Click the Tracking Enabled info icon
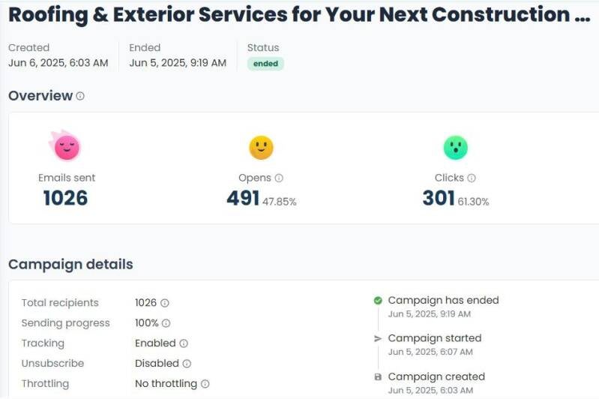This screenshot has height=399, width=599. point(184,343)
